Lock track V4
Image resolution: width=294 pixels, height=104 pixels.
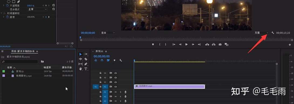click(x=101, y=73)
